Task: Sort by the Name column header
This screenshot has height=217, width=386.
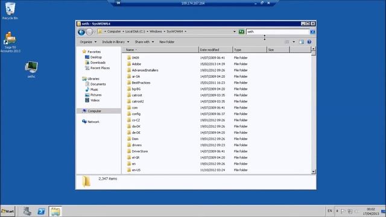Action: pos(160,50)
